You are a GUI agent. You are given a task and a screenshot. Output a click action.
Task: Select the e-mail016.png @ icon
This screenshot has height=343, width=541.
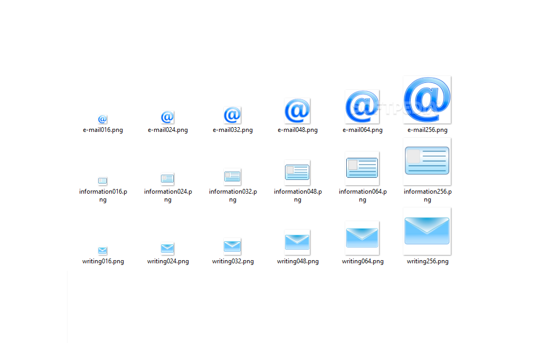coord(102,119)
